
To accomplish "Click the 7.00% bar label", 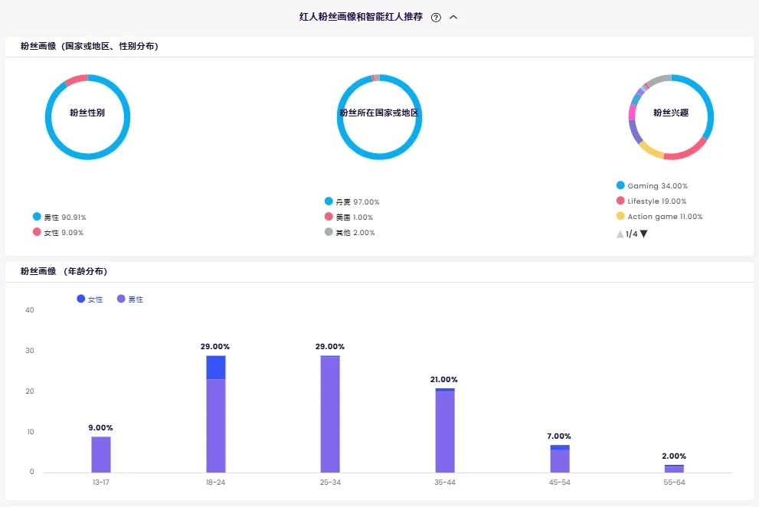I will (x=559, y=437).
